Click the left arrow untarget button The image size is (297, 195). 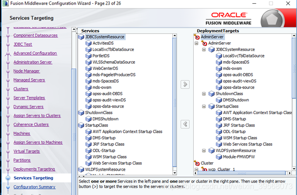(185, 125)
